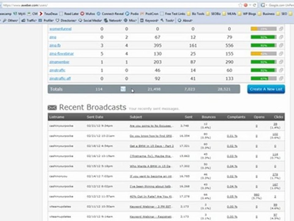Open the Traffic toolbar menu
Image resolution: width=294 pixels, height=221 pixels.
28,20
